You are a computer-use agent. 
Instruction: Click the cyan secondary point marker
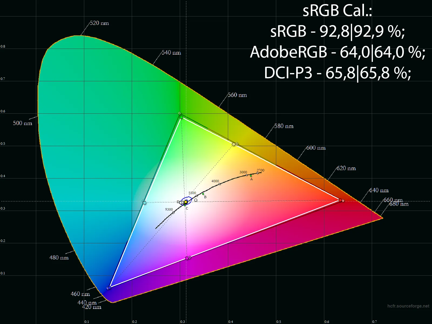[144, 202]
